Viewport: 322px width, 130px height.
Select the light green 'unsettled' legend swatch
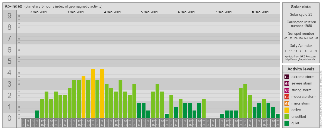[x=287, y=116]
